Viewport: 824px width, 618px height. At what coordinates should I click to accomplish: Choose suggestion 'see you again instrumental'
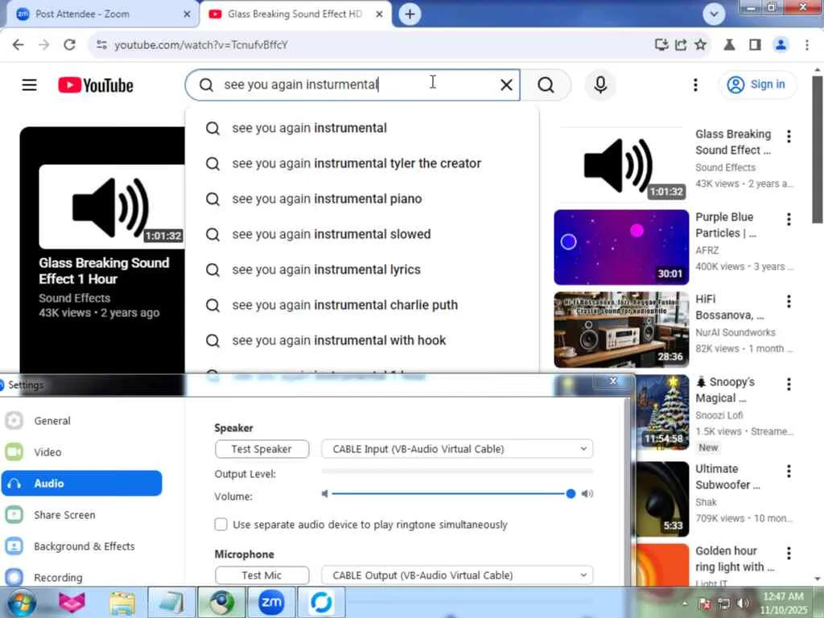click(x=362, y=128)
